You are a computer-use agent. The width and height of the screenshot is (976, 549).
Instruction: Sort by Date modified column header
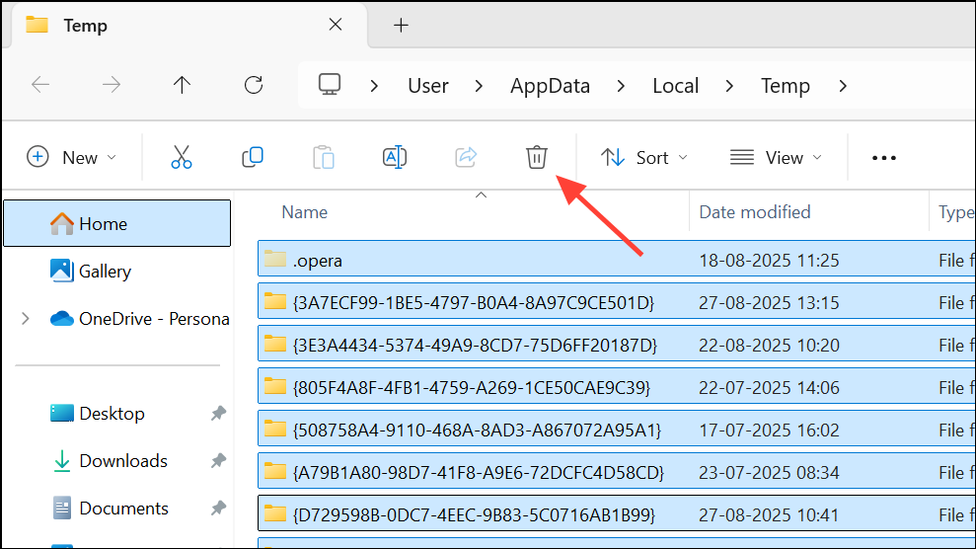coord(755,212)
